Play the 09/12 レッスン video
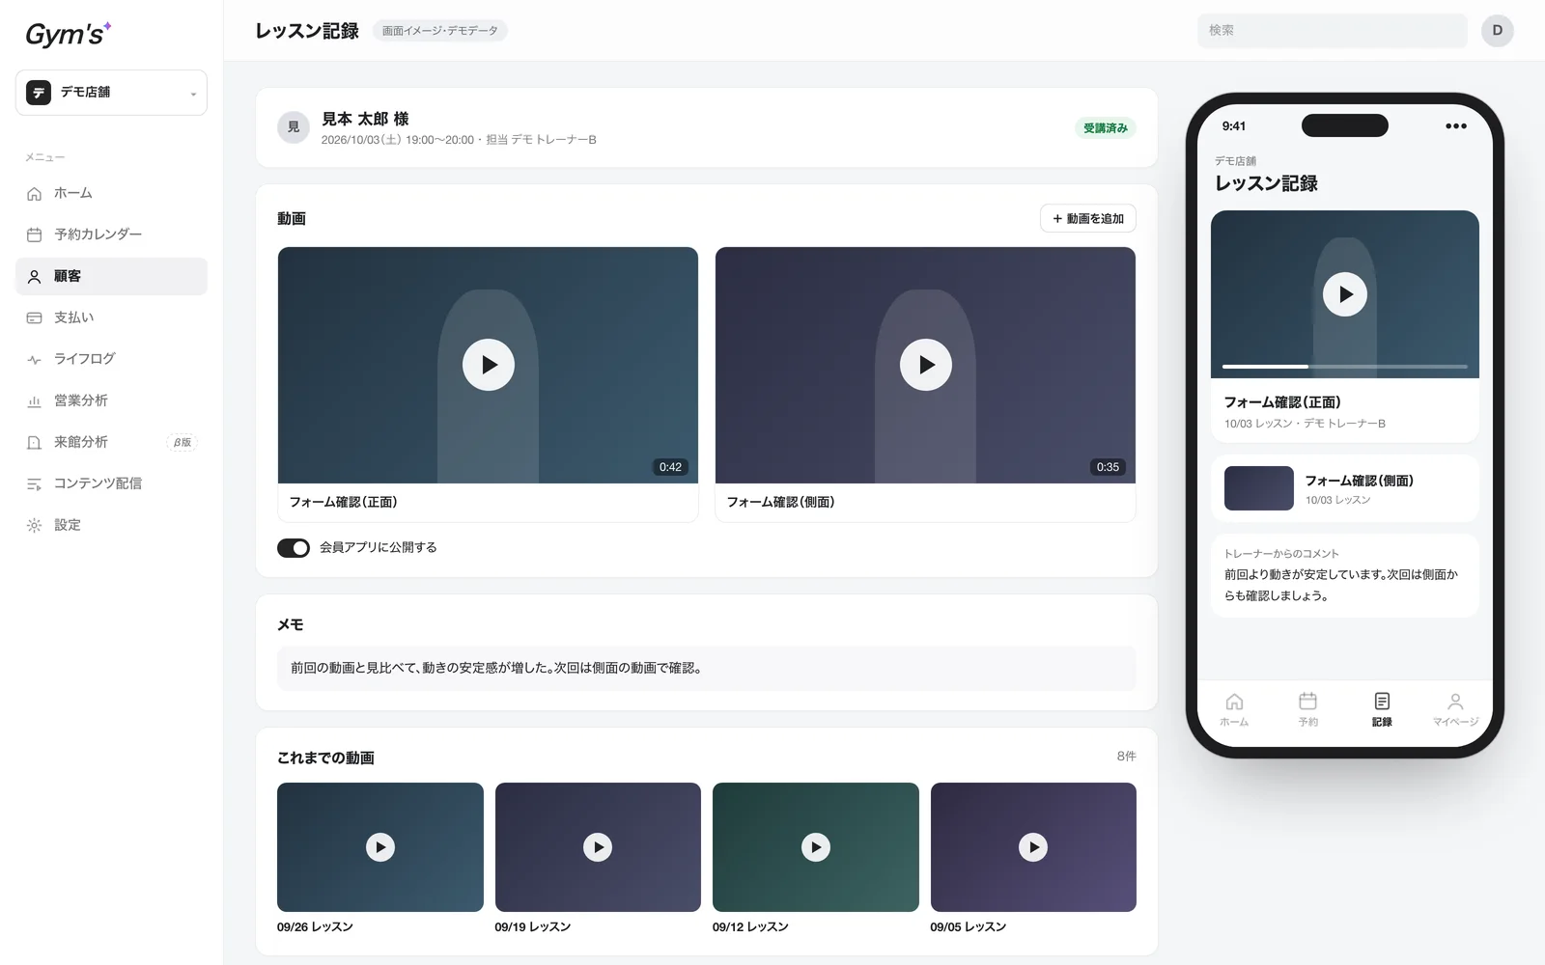Viewport: 1545px width, 965px height. 816,847
